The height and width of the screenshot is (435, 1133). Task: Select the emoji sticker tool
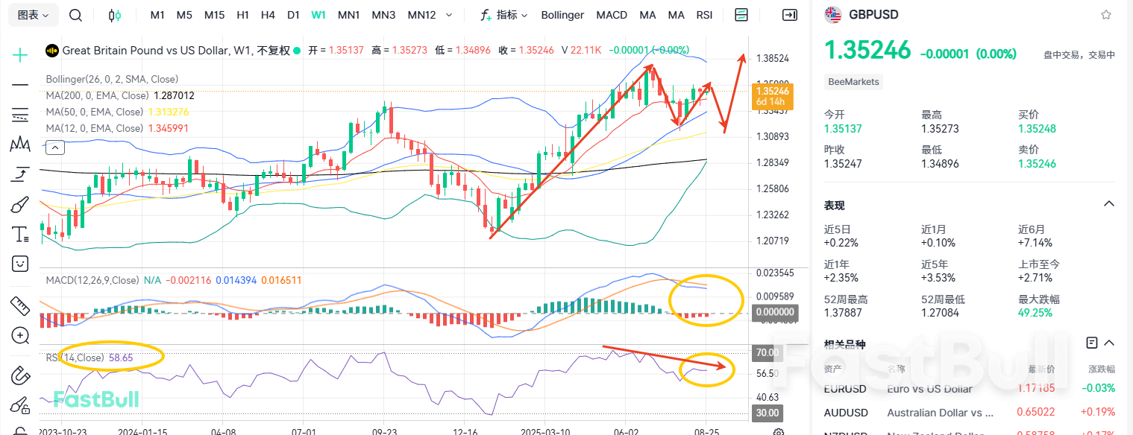[x=19, y=263]
